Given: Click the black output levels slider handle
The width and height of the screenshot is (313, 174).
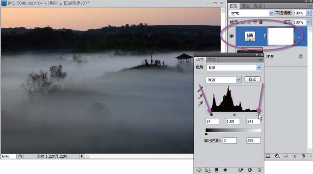Looking at the screenshot, I should [x=206, y=134].
